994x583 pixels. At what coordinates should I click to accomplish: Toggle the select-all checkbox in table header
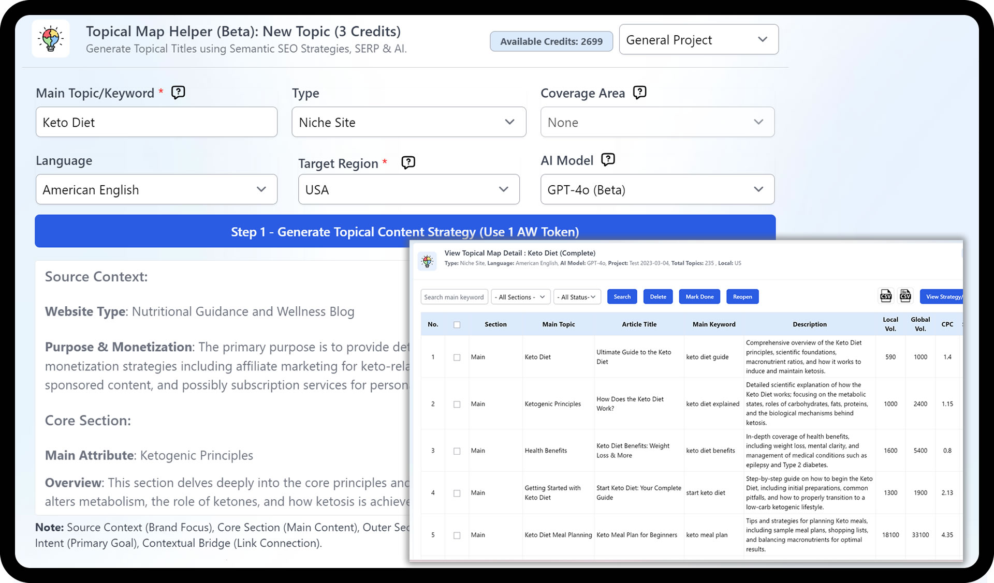(457, 324)
